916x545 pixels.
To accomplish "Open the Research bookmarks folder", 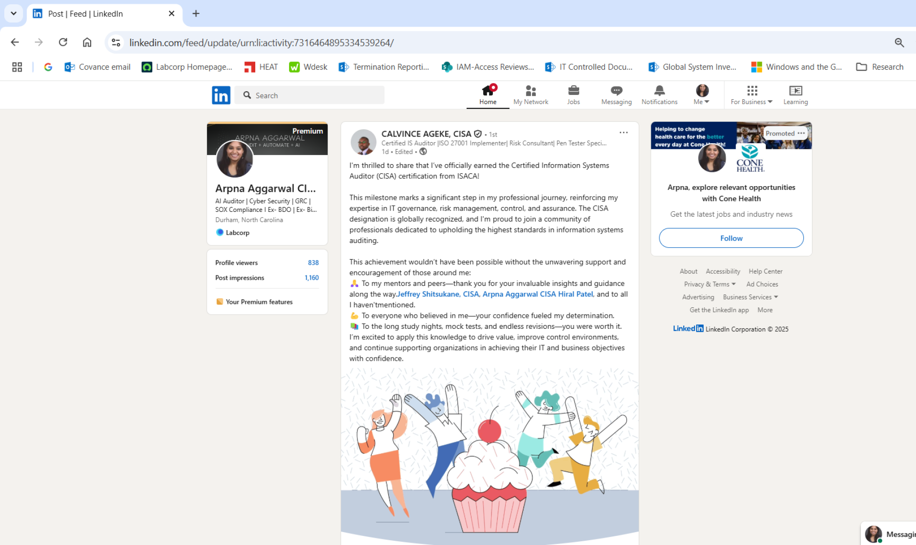I will click(880, 67).
